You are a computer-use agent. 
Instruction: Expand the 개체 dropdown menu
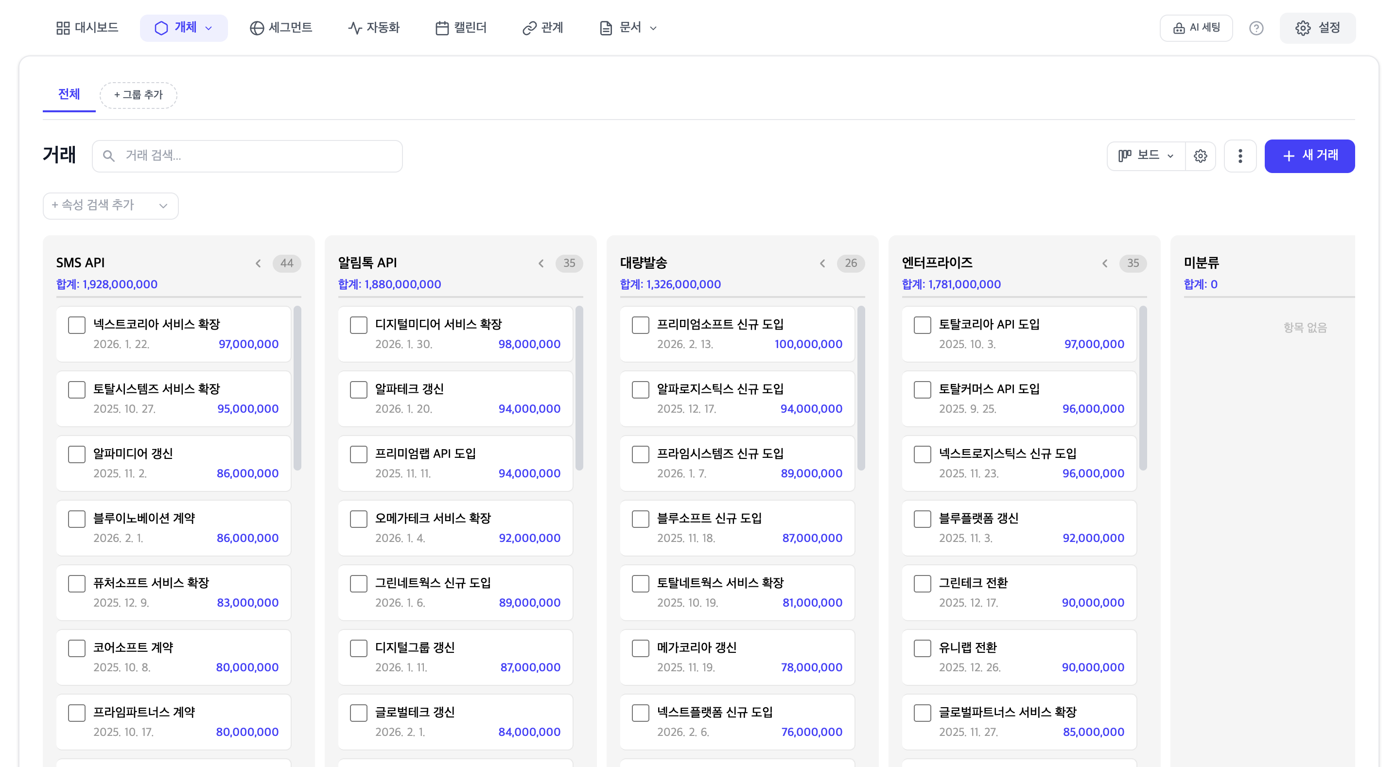[x=184, y=28]
